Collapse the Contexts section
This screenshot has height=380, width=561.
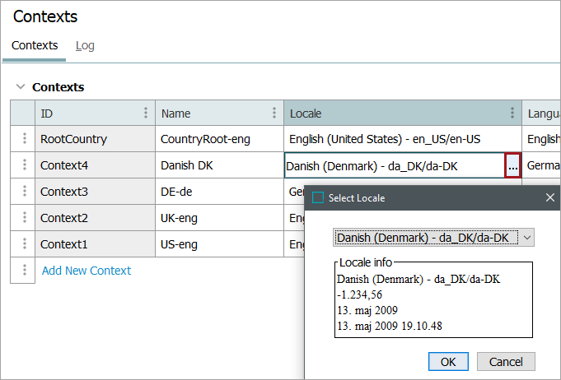pyautogui.click(x=21, y=87)
